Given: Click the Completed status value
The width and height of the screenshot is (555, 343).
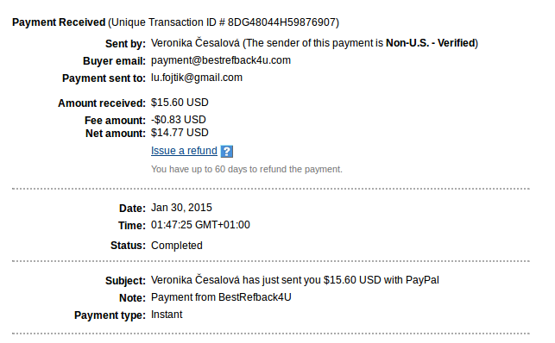Looking at the screenshot, I should [x=177, y=246].
